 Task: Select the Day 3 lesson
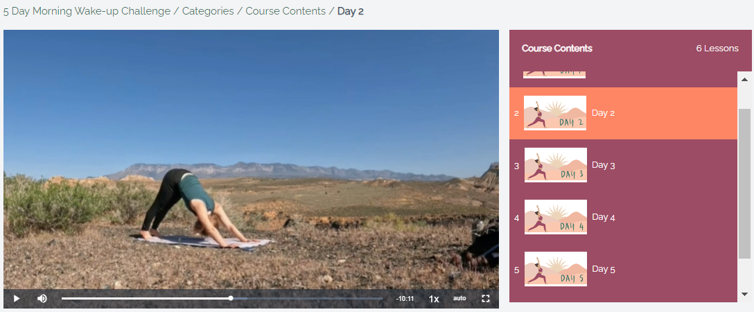tap(623, 166)
